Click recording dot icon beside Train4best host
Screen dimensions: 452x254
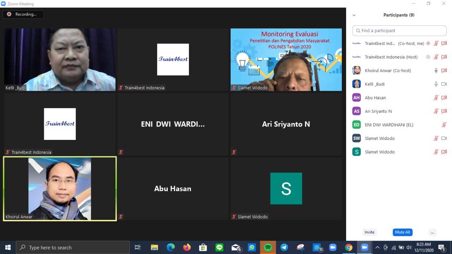428,57
